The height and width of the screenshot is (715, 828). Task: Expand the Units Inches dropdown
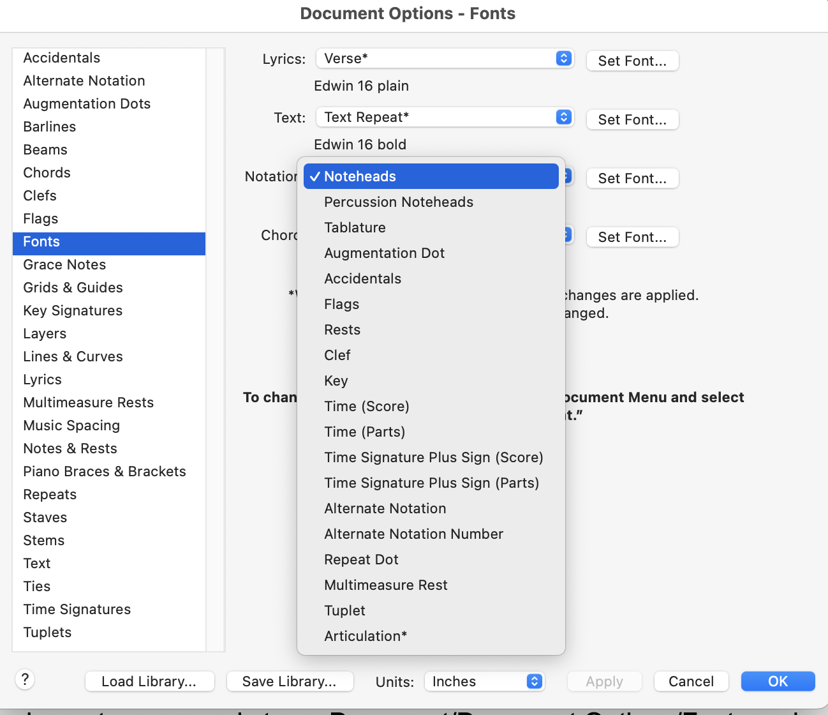(484, 682)
